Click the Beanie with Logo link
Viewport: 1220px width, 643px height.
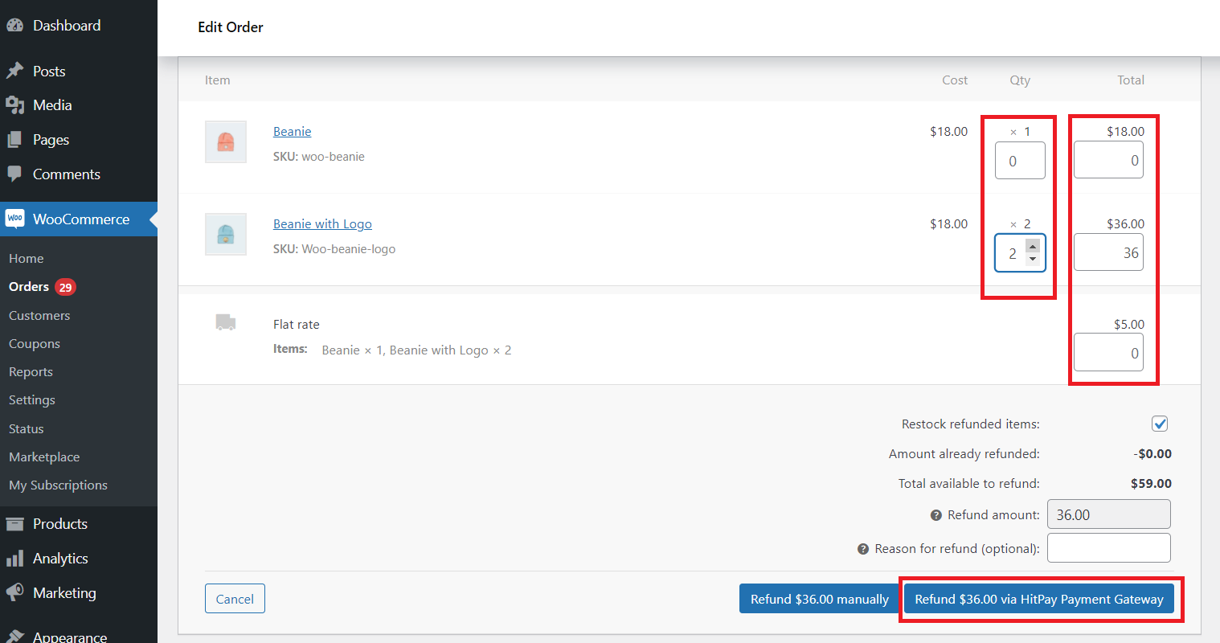click(322, 224)
